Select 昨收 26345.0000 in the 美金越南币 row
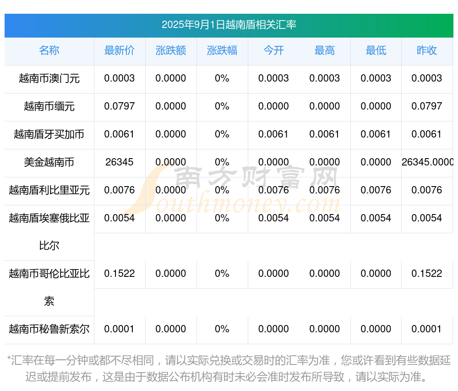 click(x=427, y=162)
